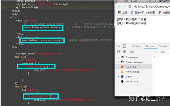
Task: Click the page text '你好！我用帕斯卡命名'
Action: pyautogui.click(x=131, y=19)
